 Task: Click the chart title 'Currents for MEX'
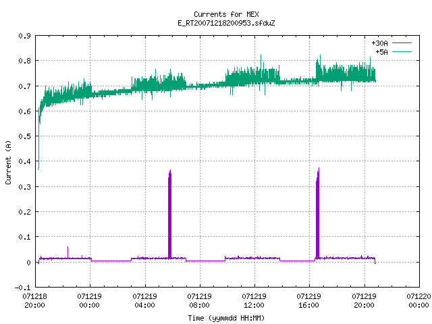pos(226,14)
